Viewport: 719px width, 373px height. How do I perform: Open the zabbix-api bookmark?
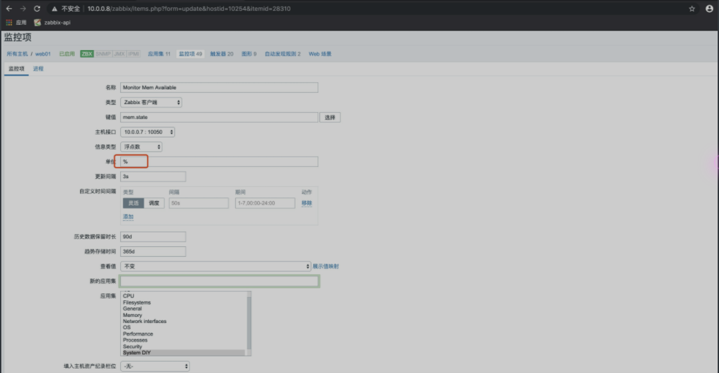[x=52, y=23]
